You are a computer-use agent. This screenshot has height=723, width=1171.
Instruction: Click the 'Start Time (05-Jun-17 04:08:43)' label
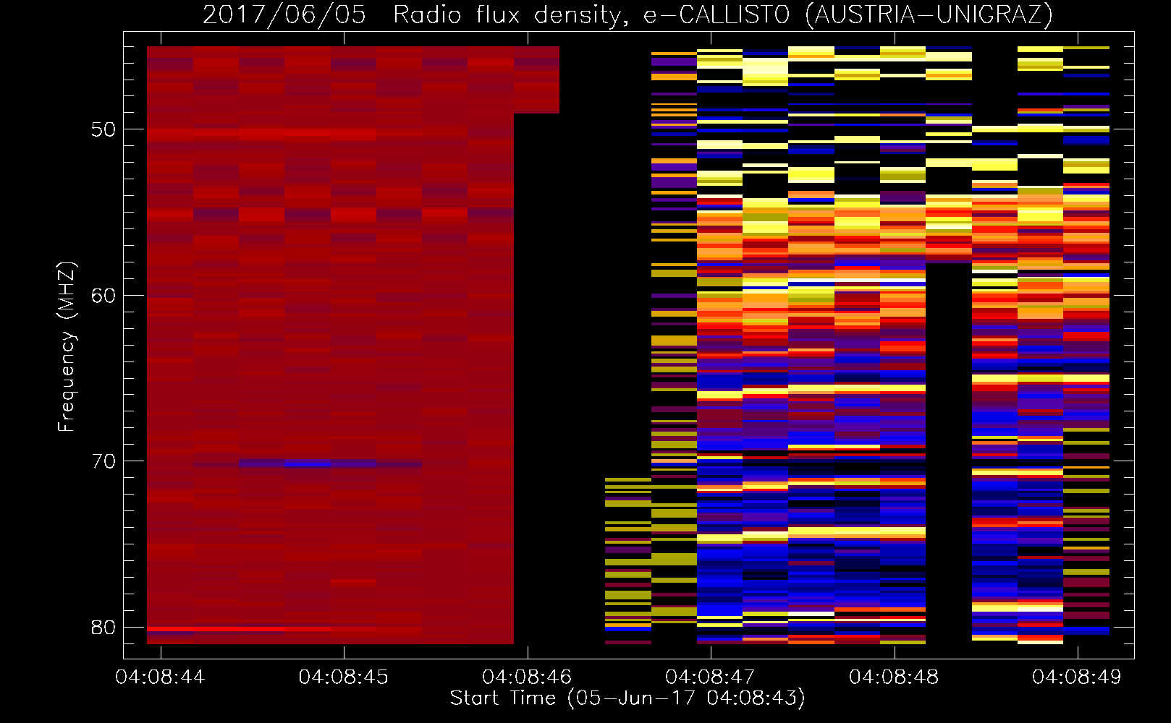pyautogui.click(x=627, y=698)
